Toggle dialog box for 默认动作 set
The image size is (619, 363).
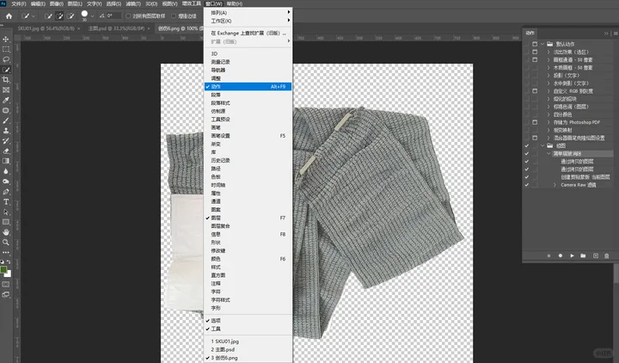(x=535, y=44)
